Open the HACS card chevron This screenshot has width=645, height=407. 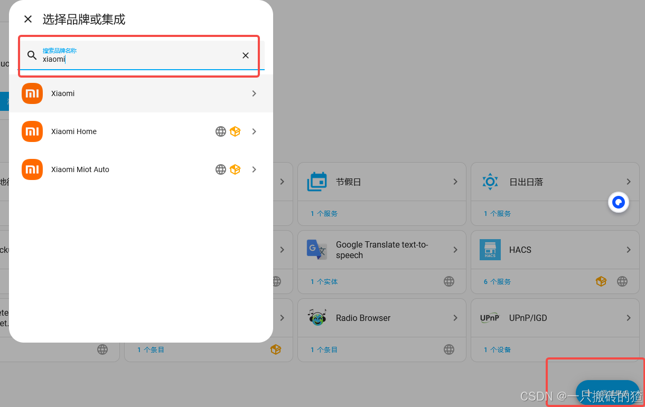(629, 250)
